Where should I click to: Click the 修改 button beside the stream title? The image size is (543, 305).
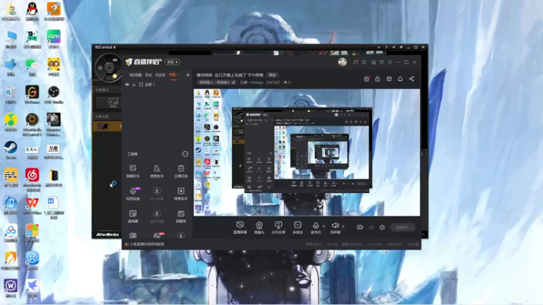pyautogui.click(x=273, y=75)
